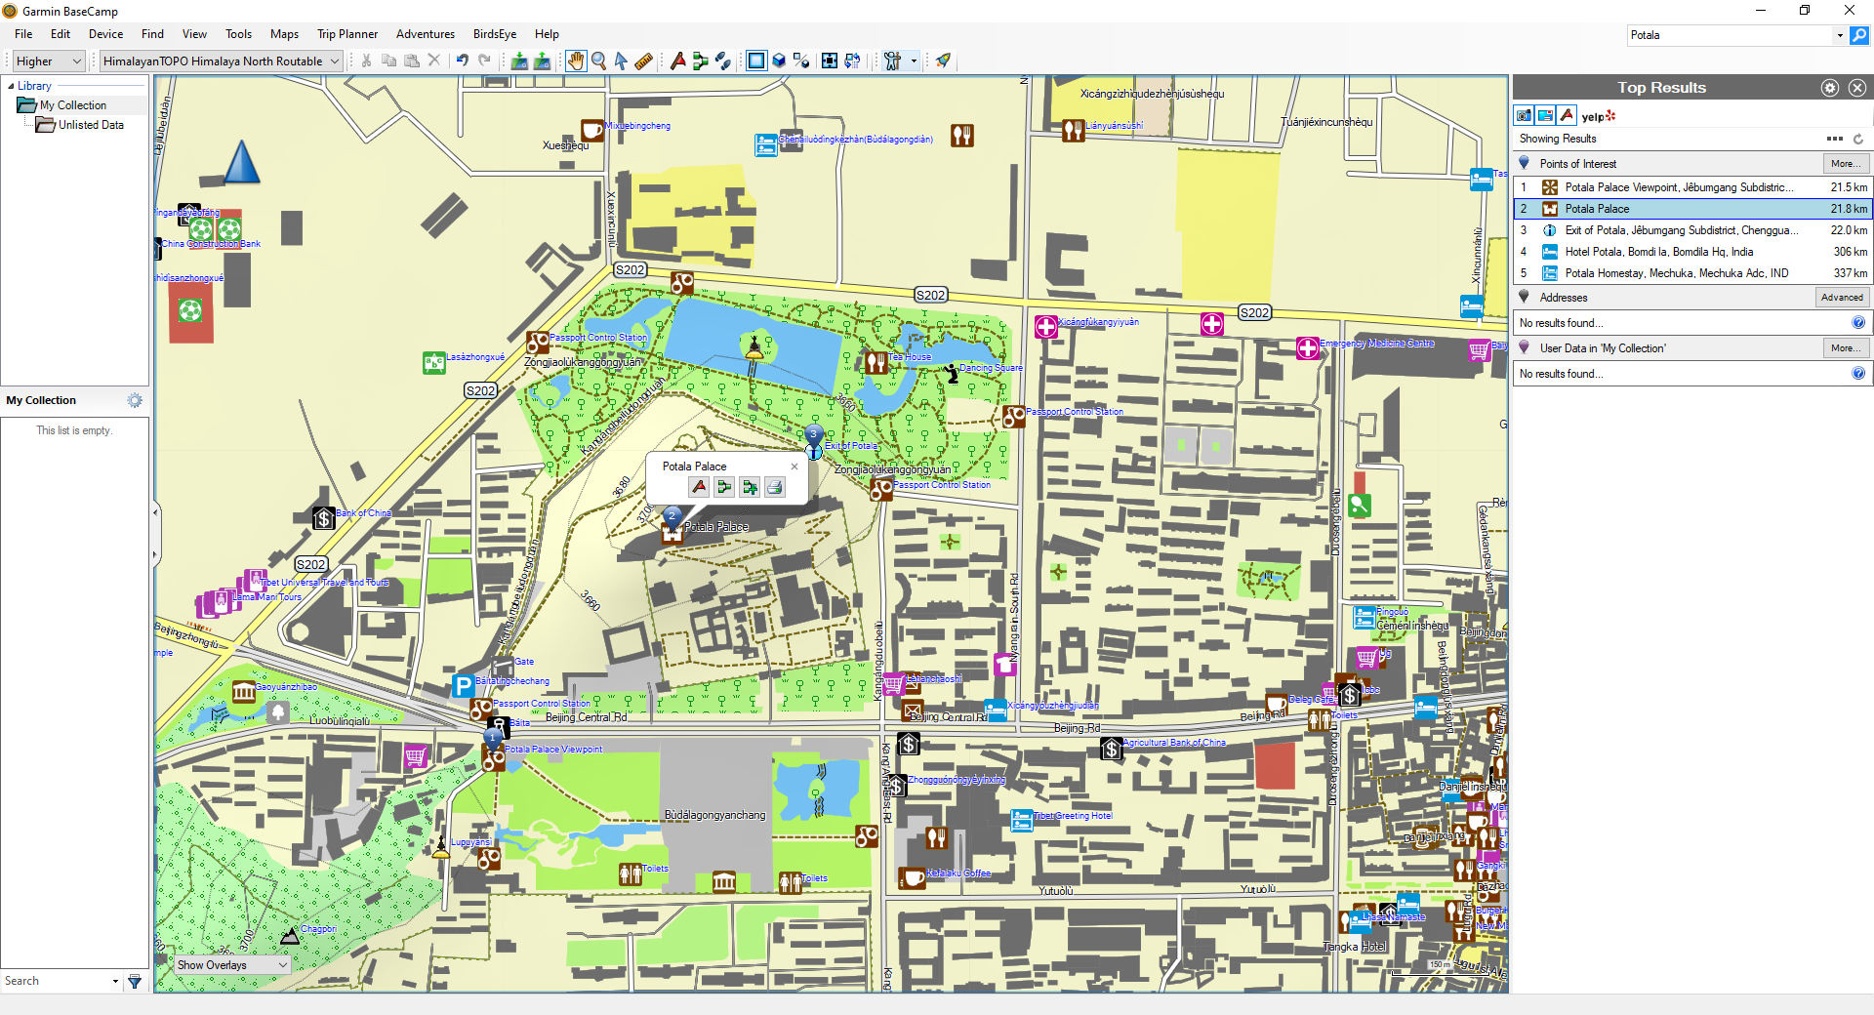Select the New Track footprints tool
This screenshot has width=1874, height=1015.
point(723,61)
